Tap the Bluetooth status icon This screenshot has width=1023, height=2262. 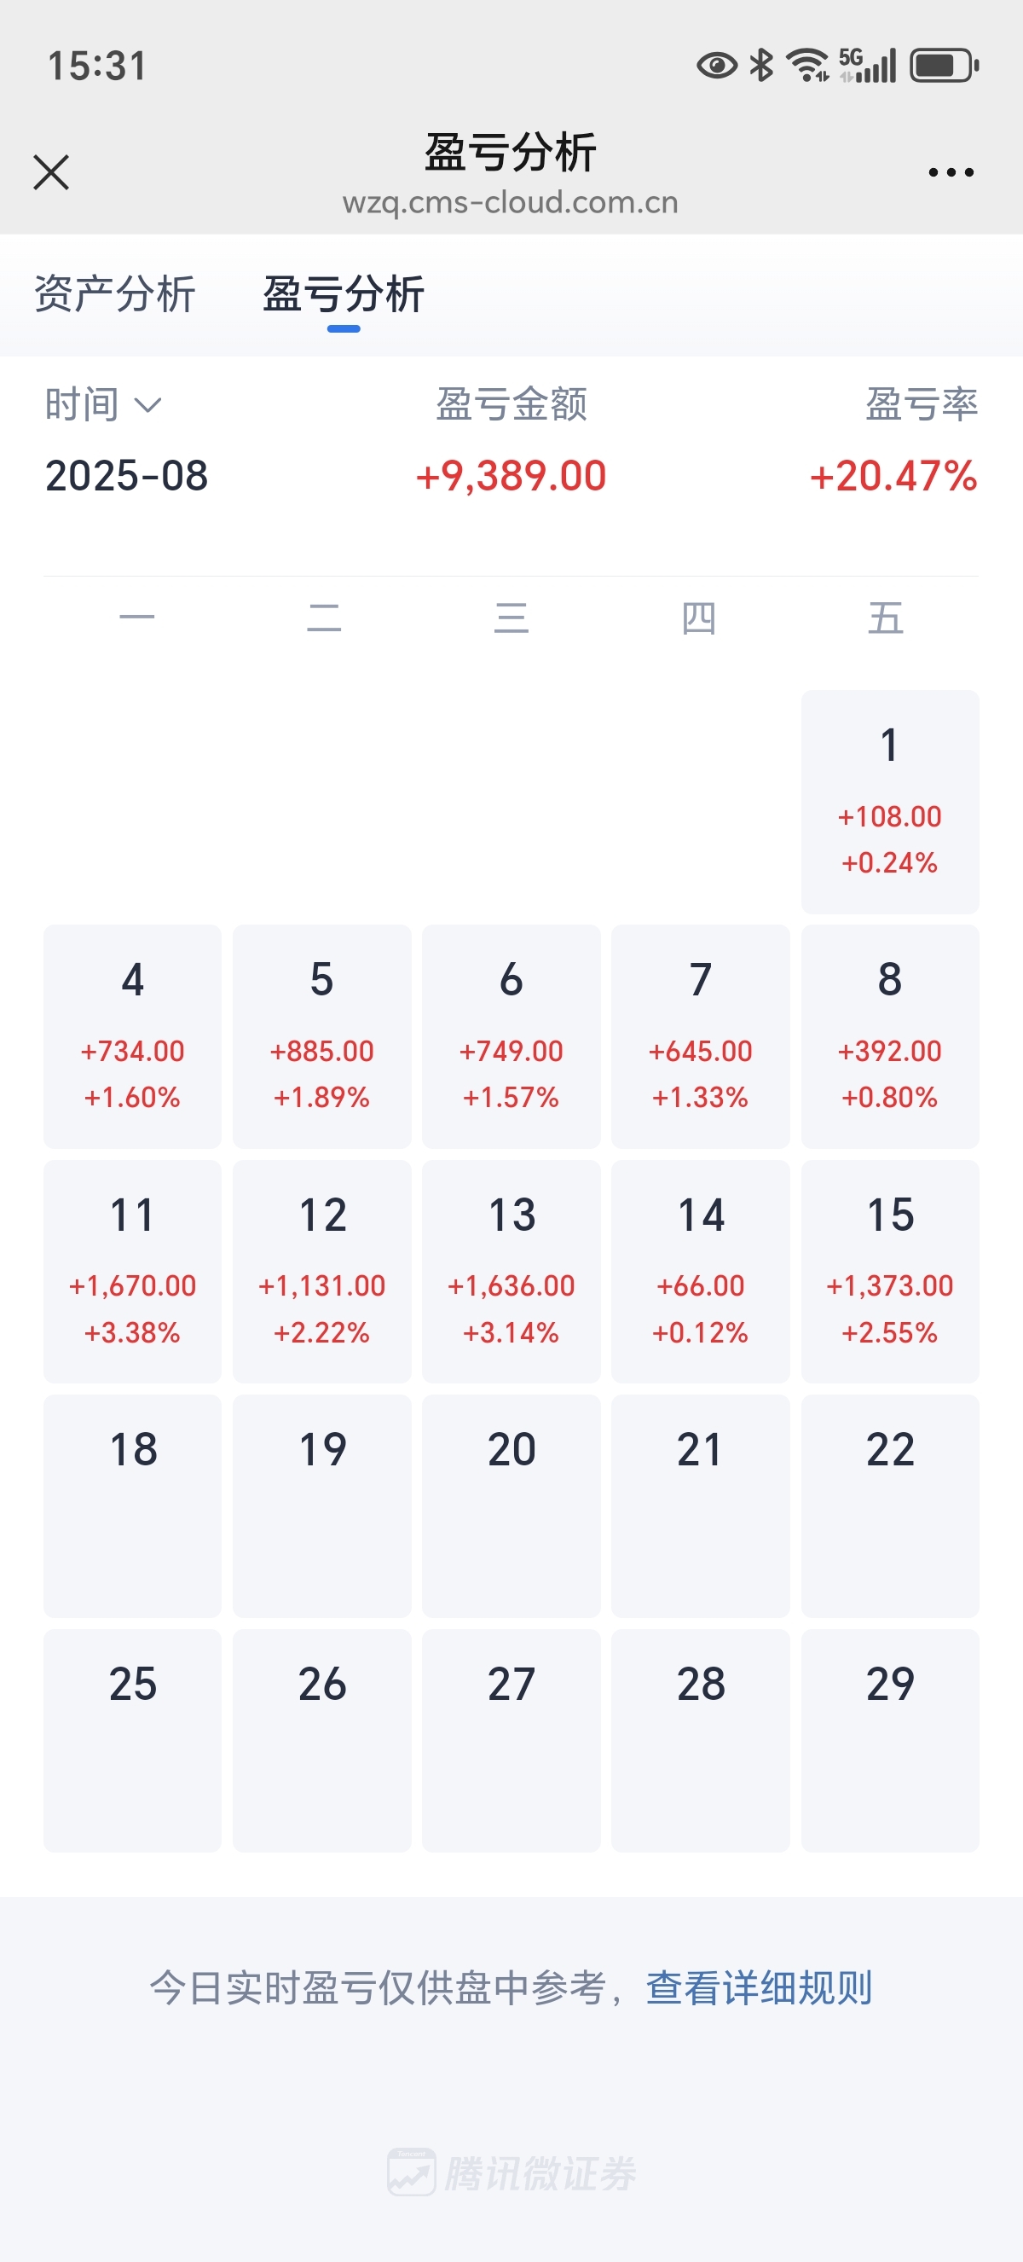coord(761,65)
